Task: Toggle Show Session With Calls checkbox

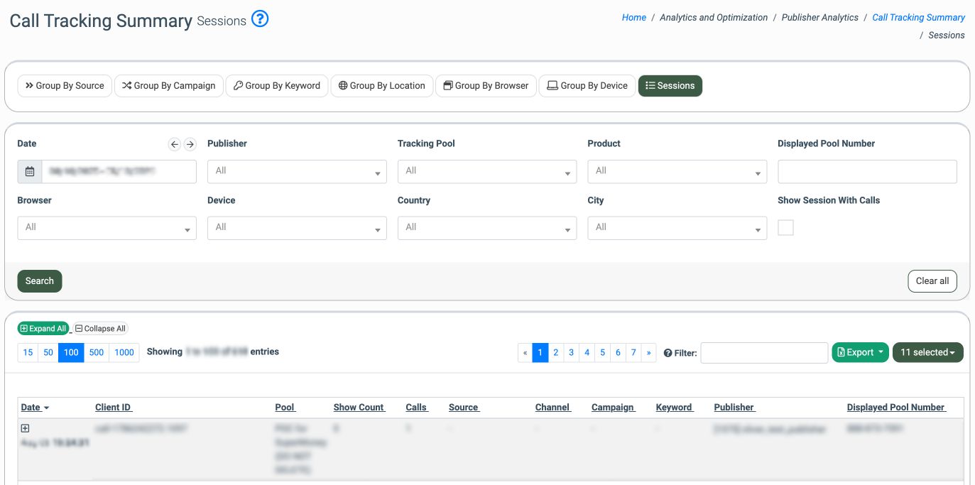Action: click(785, 228)
